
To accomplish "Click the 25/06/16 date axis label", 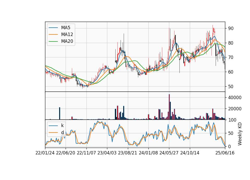I will point(225,153).
